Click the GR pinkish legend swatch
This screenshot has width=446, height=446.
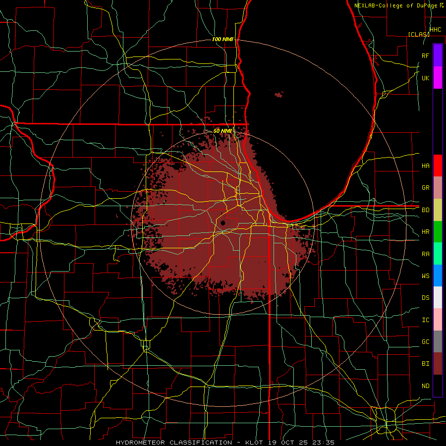coord(438,188)
